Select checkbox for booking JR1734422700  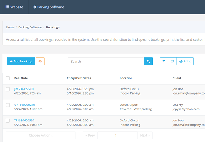pos(8,89)
